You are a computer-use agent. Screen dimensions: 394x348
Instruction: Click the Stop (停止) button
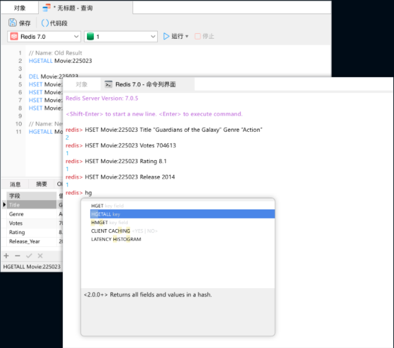pyautogui.click(x=205, y=36)
